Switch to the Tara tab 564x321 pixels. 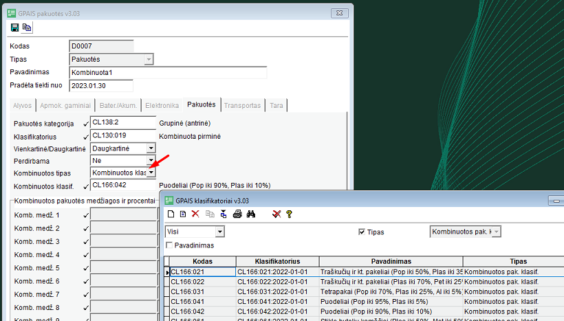click(276, 106)
